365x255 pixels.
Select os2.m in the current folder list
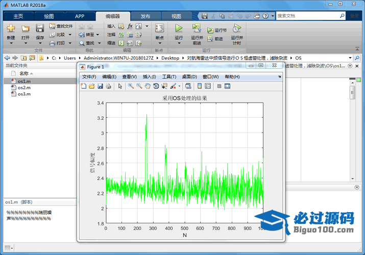point(24,88)
